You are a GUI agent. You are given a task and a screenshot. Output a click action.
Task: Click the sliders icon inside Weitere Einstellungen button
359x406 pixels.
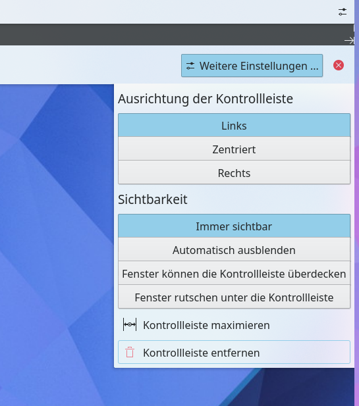tap(190, 66)
